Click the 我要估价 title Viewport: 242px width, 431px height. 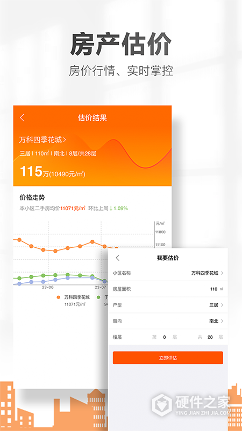[x=168, y=258]
